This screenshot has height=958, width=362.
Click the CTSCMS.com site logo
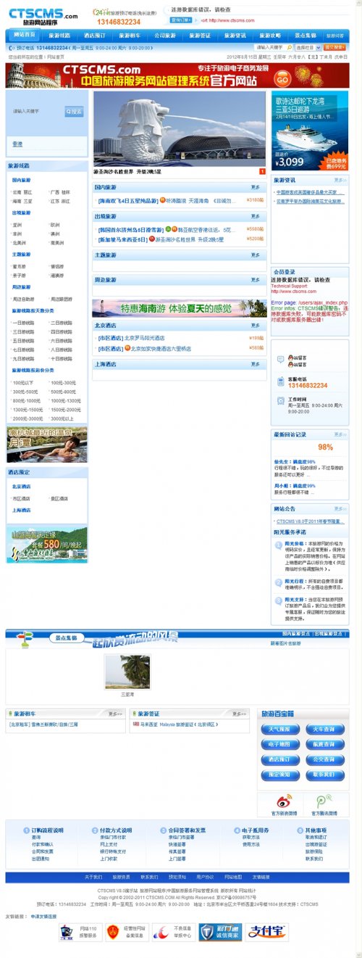pos(43,15)
